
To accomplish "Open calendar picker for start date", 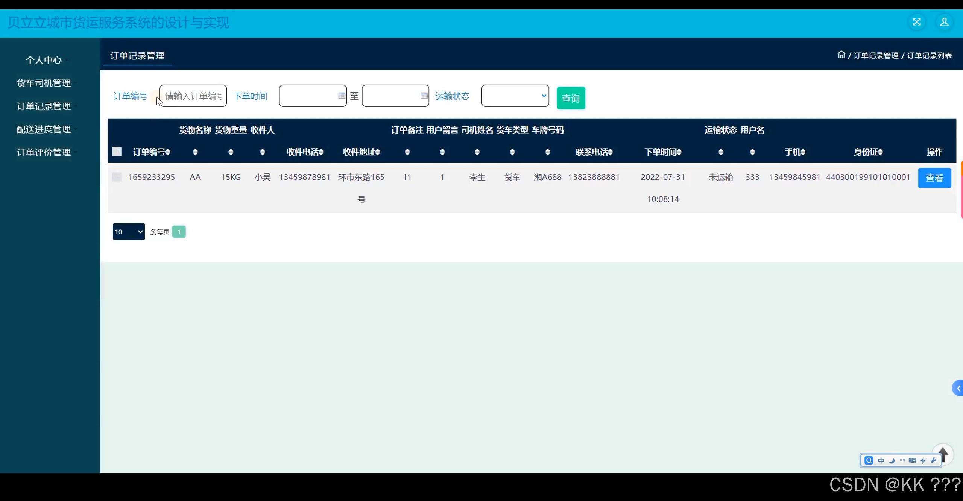I will pos(342,96).
